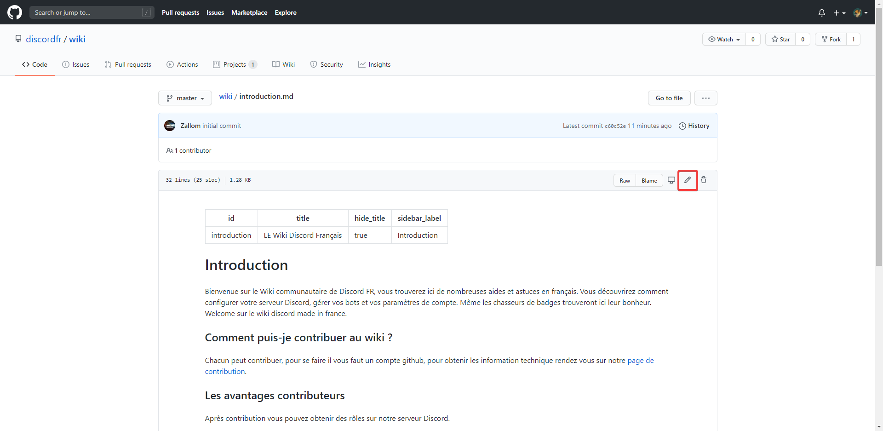Click the Go to file button
Image resolution: width=883 pixels, height=431 pixels.
tap(669, 98)
